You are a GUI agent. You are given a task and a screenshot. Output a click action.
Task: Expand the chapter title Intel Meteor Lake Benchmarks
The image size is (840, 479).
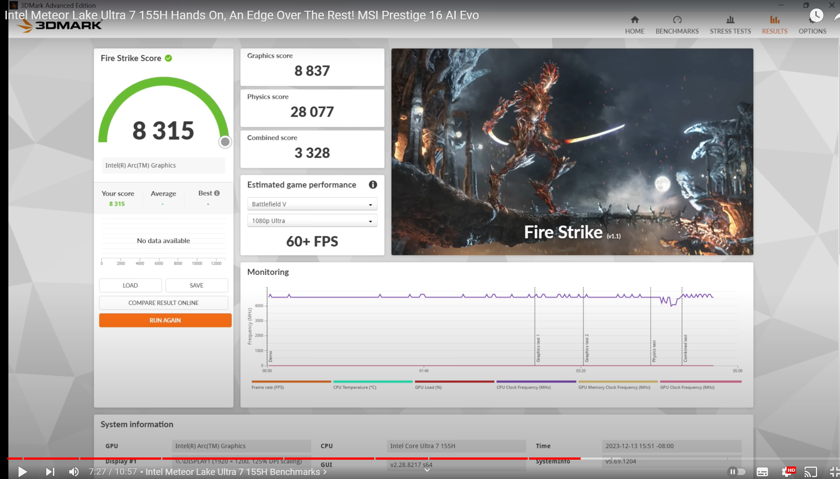[x=236, y=472]
